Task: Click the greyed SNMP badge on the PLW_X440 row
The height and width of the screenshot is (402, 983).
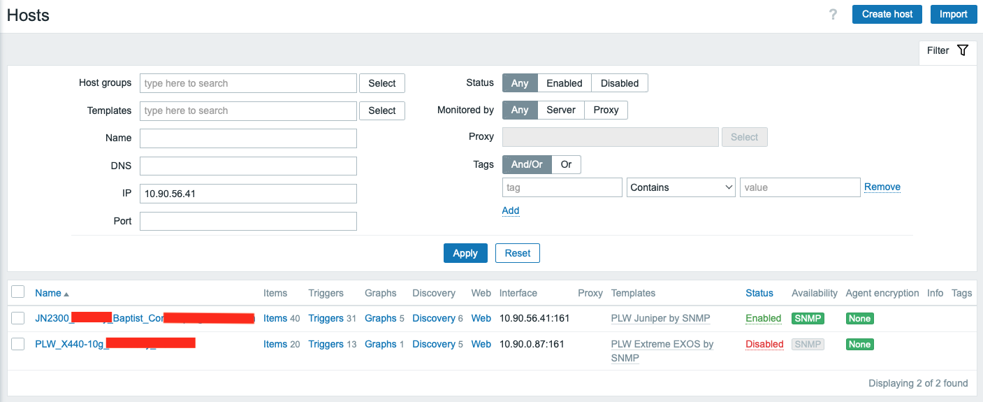Action: pos(808,344)
